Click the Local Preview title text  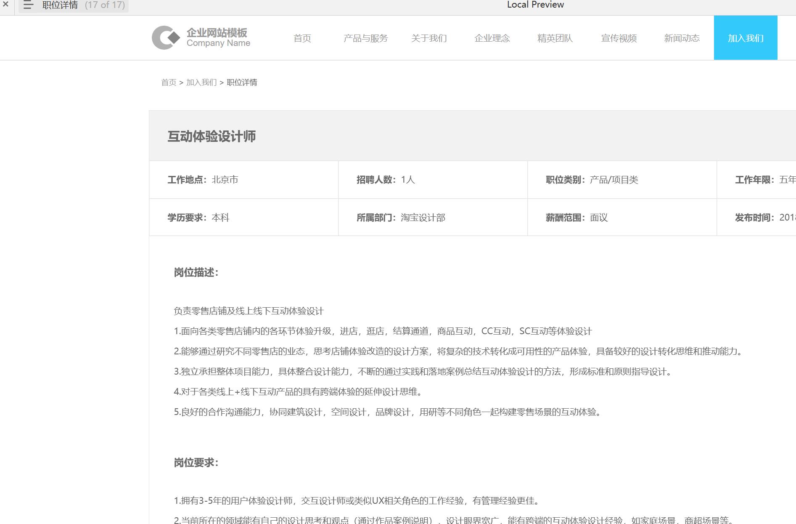click(x=535, y=5)
